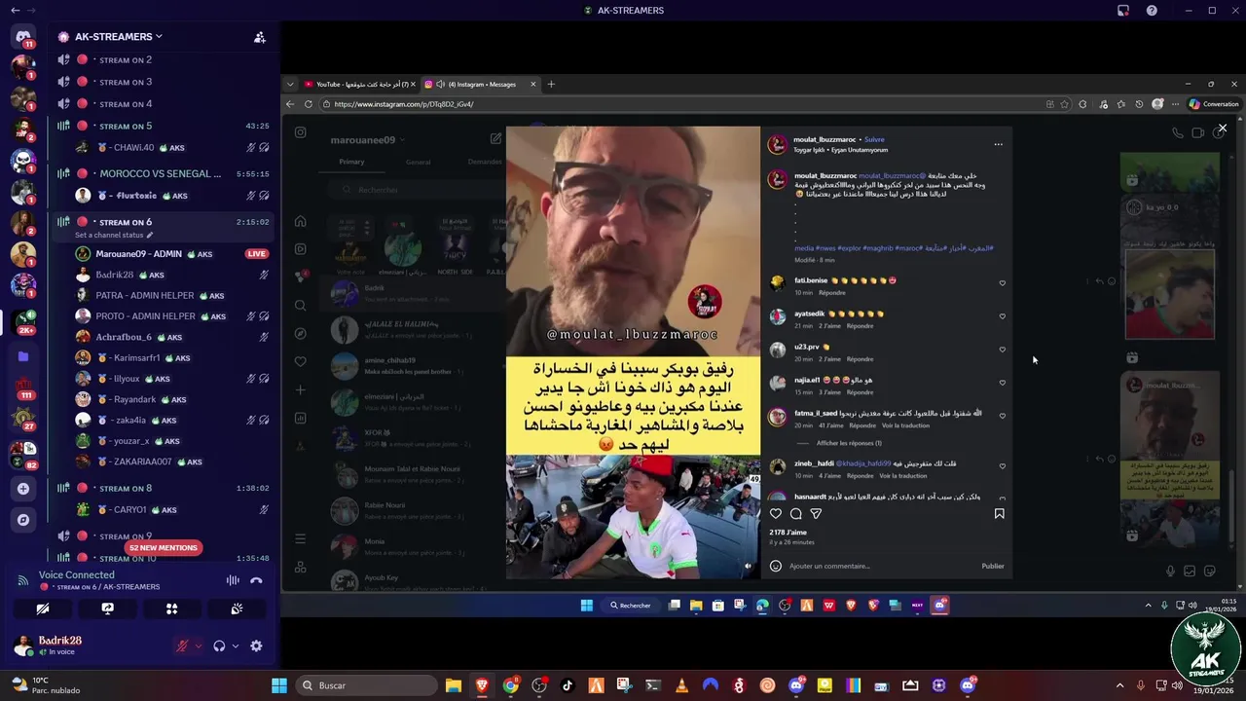Select STREAM ON 8 voice channel
1246x701 pixels.
coord(164,488)
